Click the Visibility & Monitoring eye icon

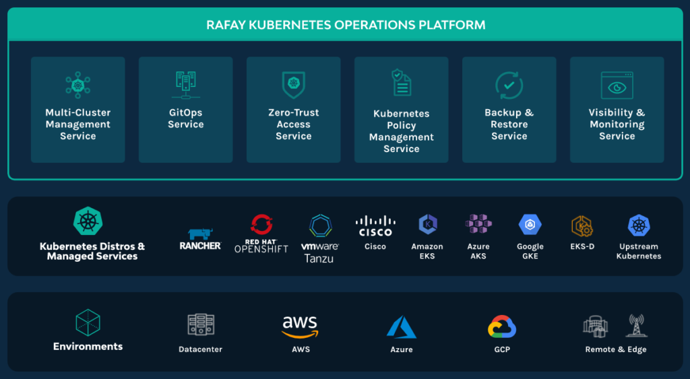pyautogui.click(x=617, y=85)
